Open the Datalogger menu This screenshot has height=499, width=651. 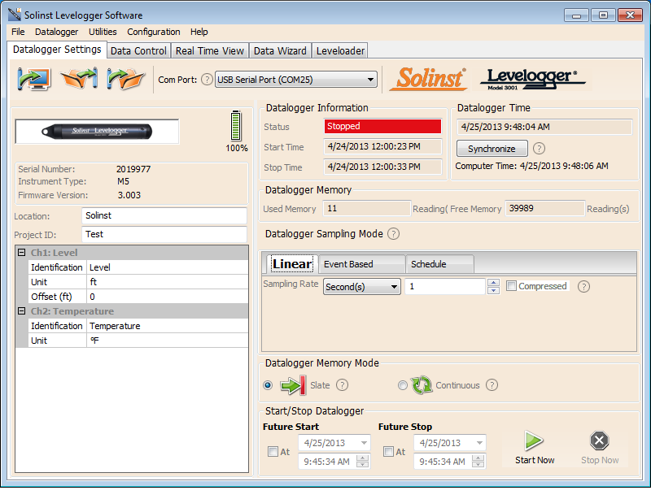[x=56, y=32]
